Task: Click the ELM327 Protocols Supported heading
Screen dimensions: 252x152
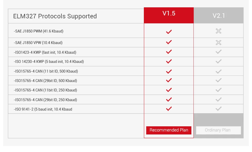Action: (55, 16)
